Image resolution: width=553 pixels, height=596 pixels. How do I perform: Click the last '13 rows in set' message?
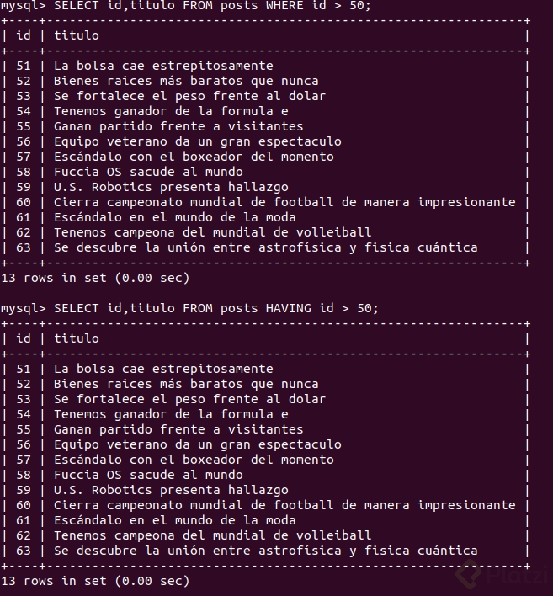point(95,581)
